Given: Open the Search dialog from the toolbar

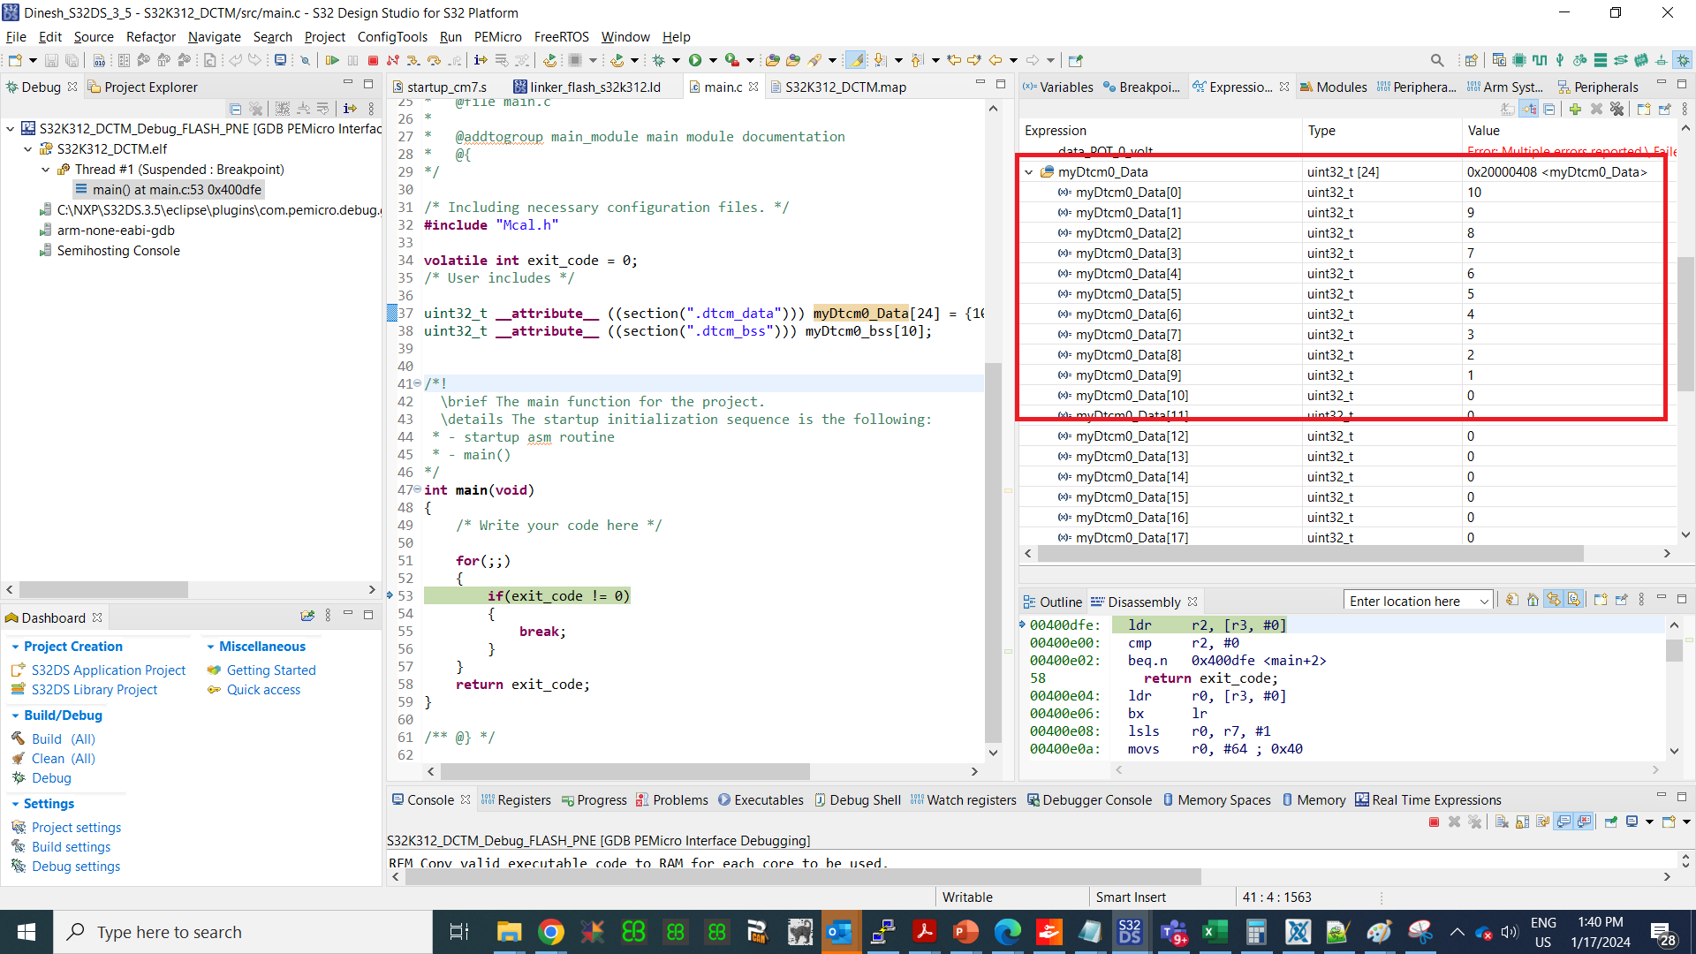Looking at the screenshot, I should coord(1437,60).
